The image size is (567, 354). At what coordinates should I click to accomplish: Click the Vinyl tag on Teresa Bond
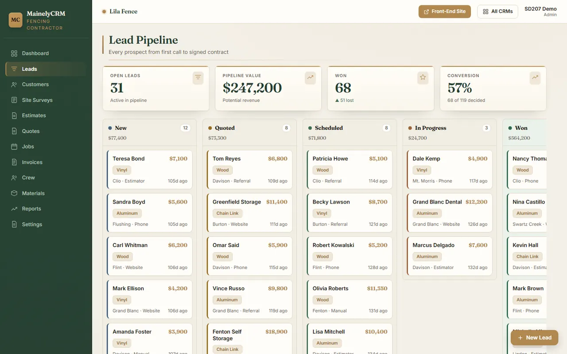coord(122,170)
